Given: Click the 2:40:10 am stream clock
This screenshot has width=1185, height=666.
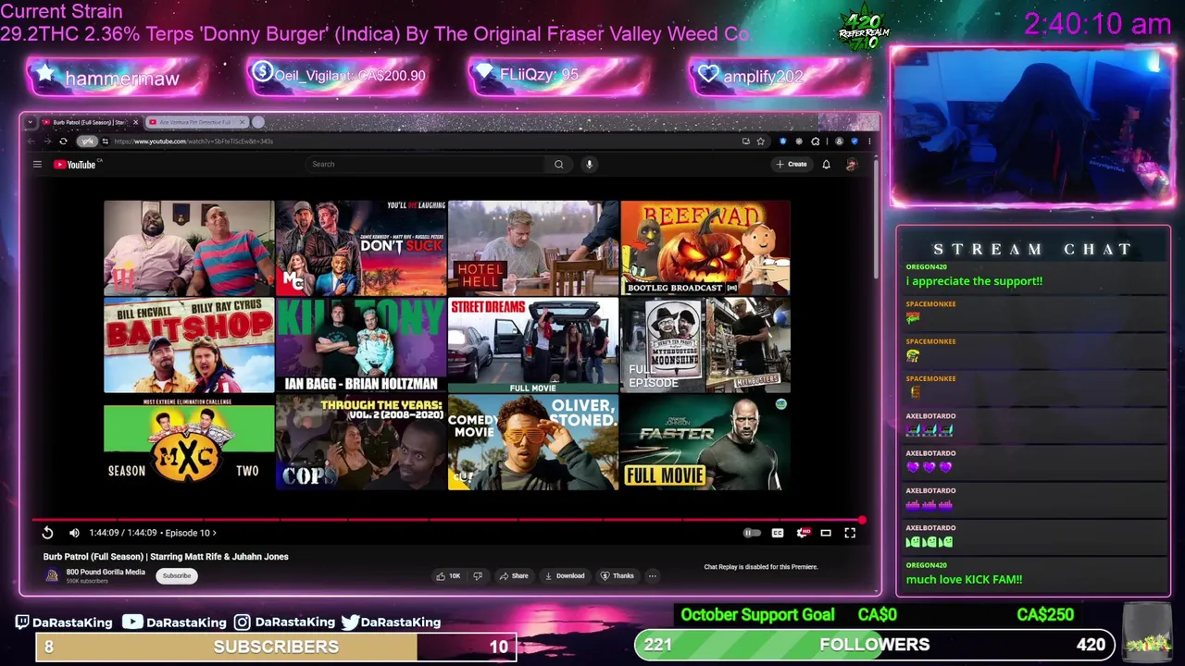Looking at the screenshot, I should (1098, 24).
